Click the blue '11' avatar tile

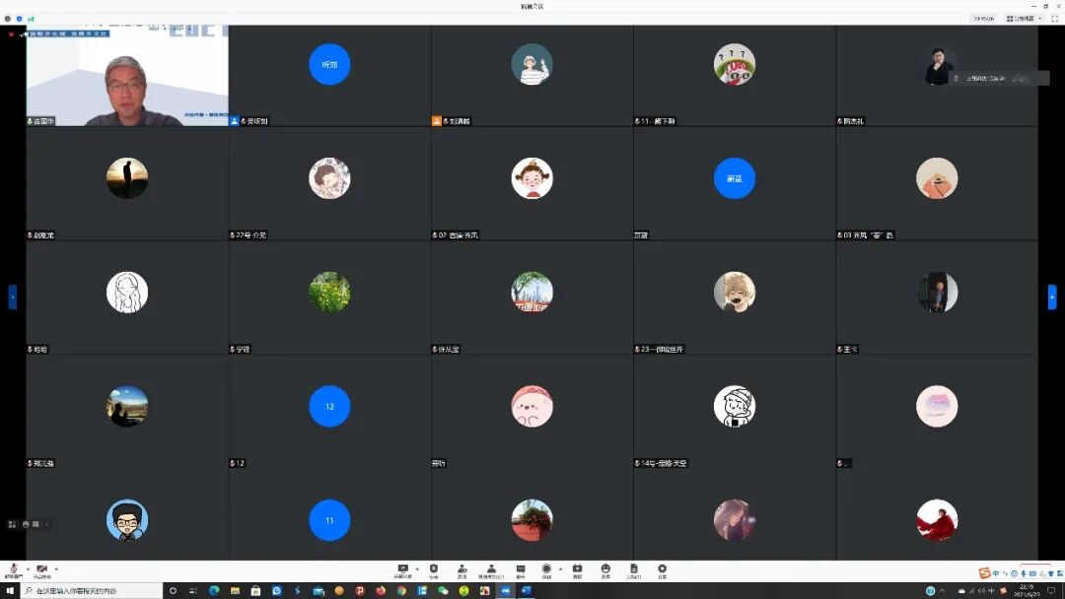point(329,520)
